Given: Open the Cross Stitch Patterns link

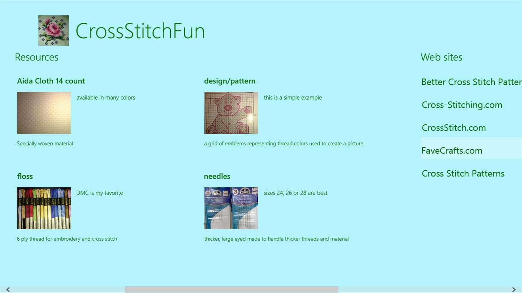Looking at the screenshot, I should pos(463,173).
